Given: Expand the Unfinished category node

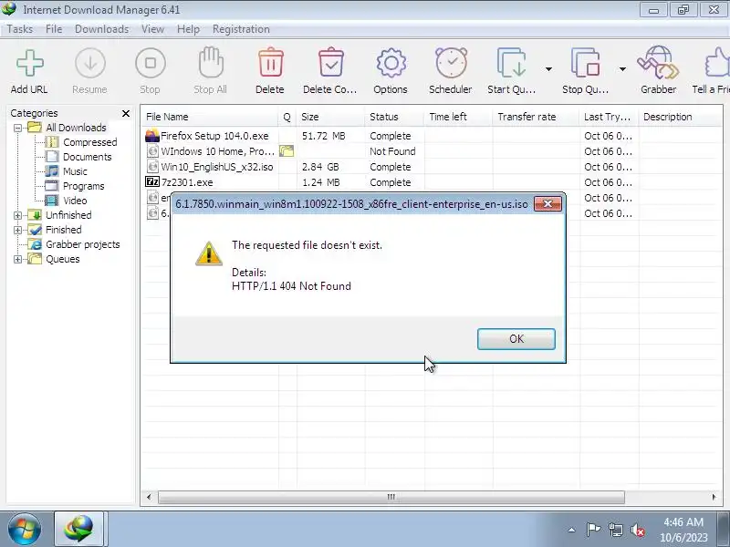Looking at the screenshot, I should coord(17,215).
